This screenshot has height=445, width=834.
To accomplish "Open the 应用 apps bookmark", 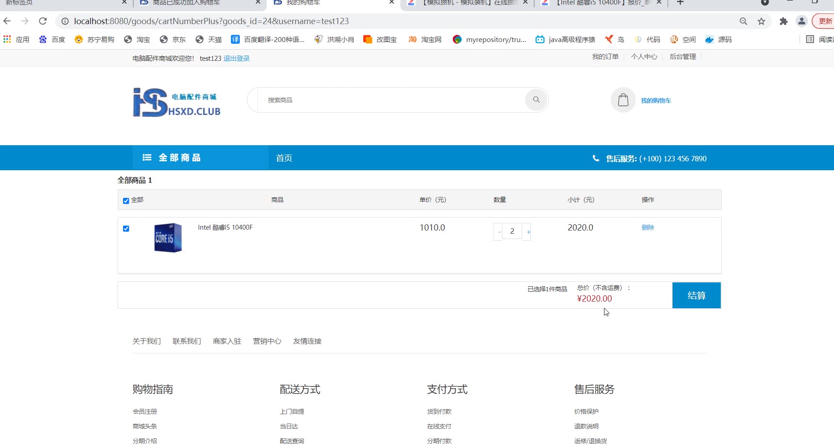I will tap(16, 39).
